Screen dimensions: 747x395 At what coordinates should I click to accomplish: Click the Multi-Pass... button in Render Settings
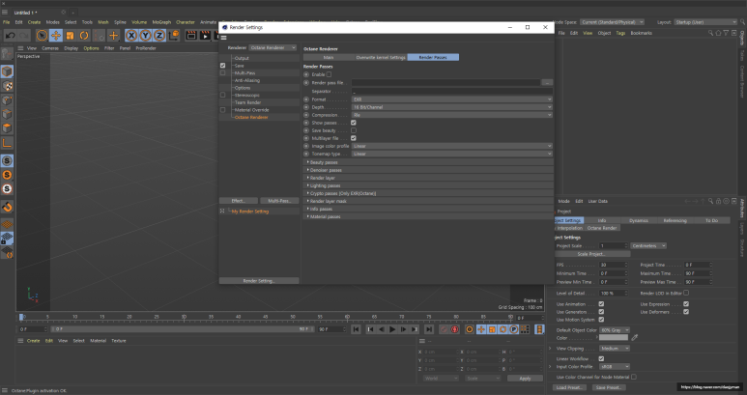[279, 201]
